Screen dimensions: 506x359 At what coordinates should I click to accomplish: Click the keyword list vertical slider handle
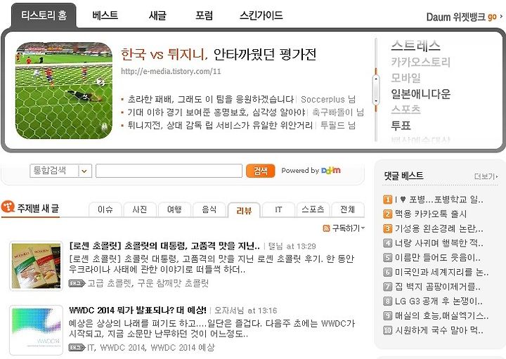pyautogui.click(x=375, y=90)
